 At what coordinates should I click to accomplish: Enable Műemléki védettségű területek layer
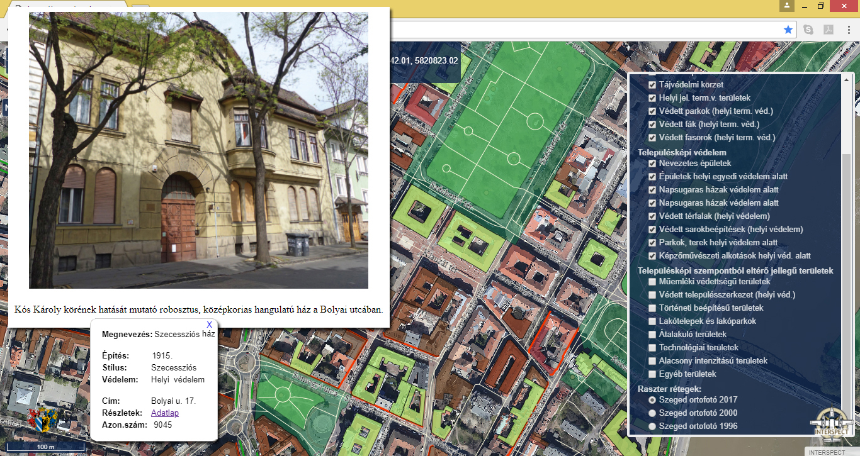point(653,282)
